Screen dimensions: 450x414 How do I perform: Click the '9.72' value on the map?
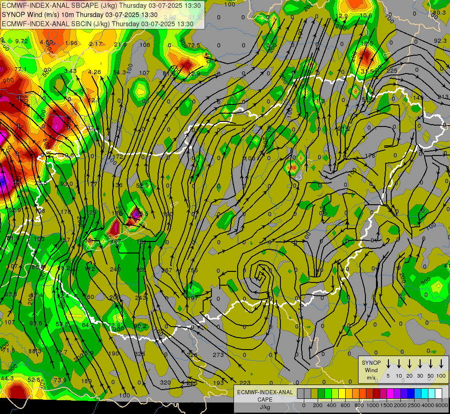(22, 41)
